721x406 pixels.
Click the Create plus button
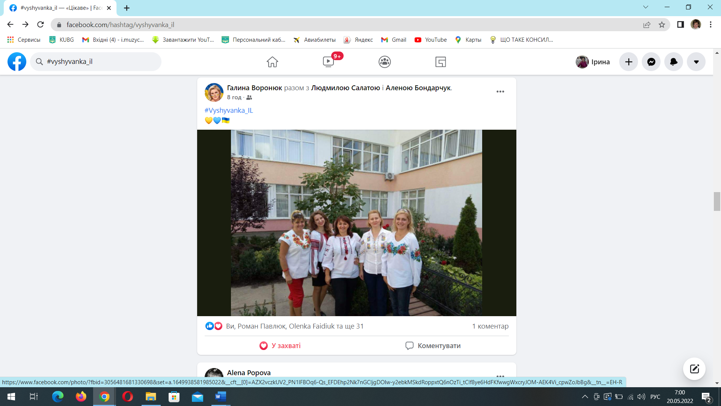[x=629, y=62]
